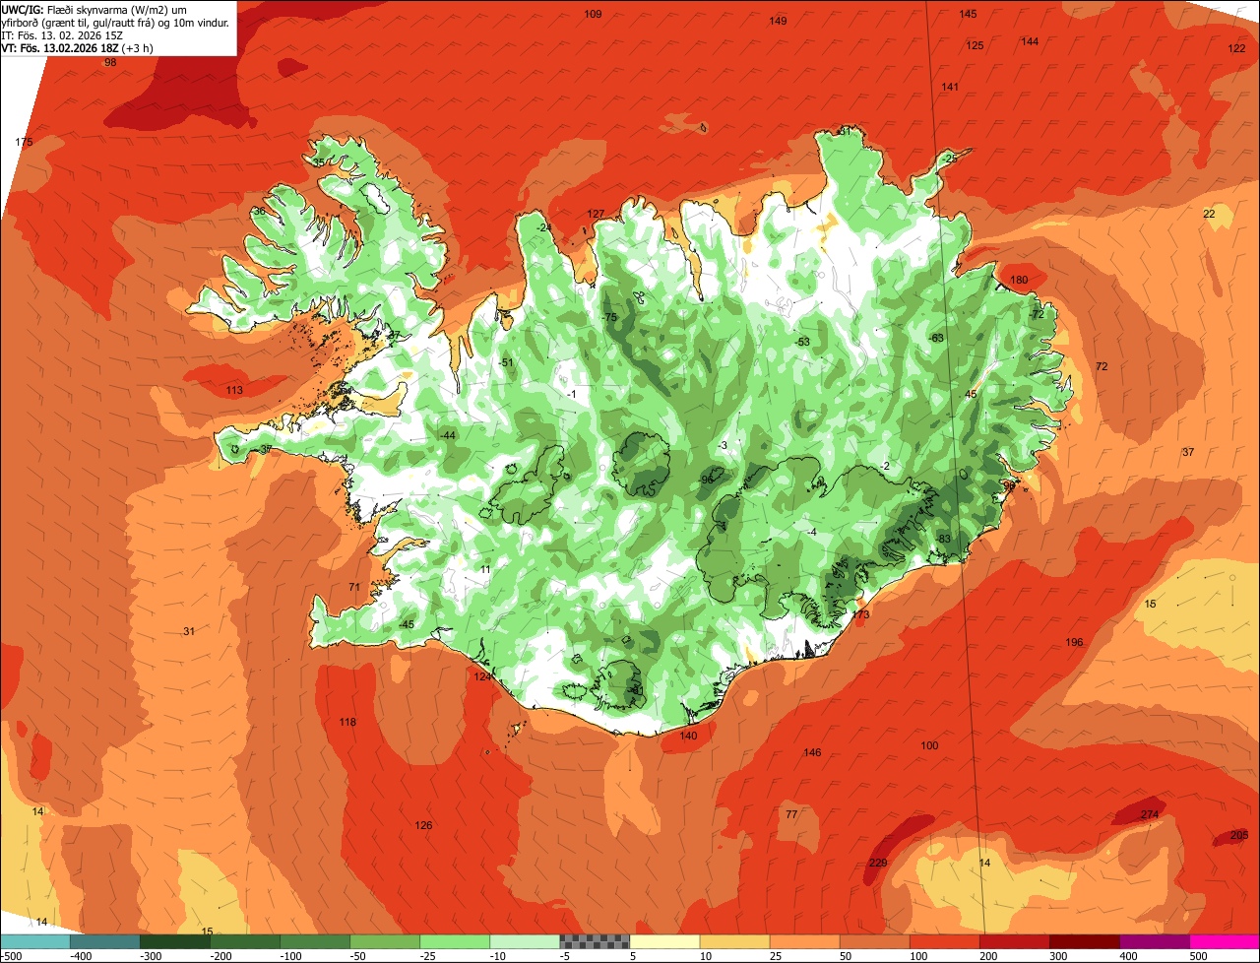Click the map value 144

(x=1030, y=41)
